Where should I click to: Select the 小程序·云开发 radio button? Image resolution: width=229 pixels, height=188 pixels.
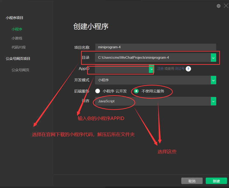pos(98,91)
